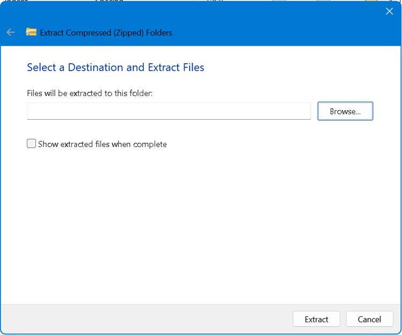Place cursor at the left end of the folder path box
402x335 pixels.
[30, 111]
